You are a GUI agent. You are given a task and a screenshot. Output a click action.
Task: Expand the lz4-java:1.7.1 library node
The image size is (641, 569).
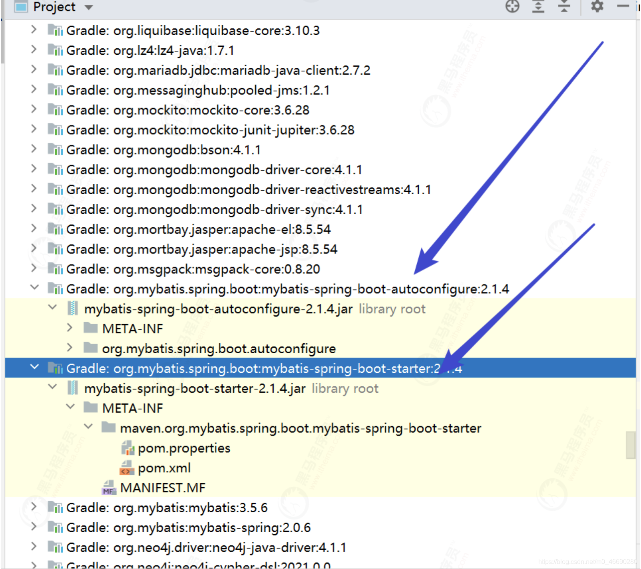click(34, 50)
